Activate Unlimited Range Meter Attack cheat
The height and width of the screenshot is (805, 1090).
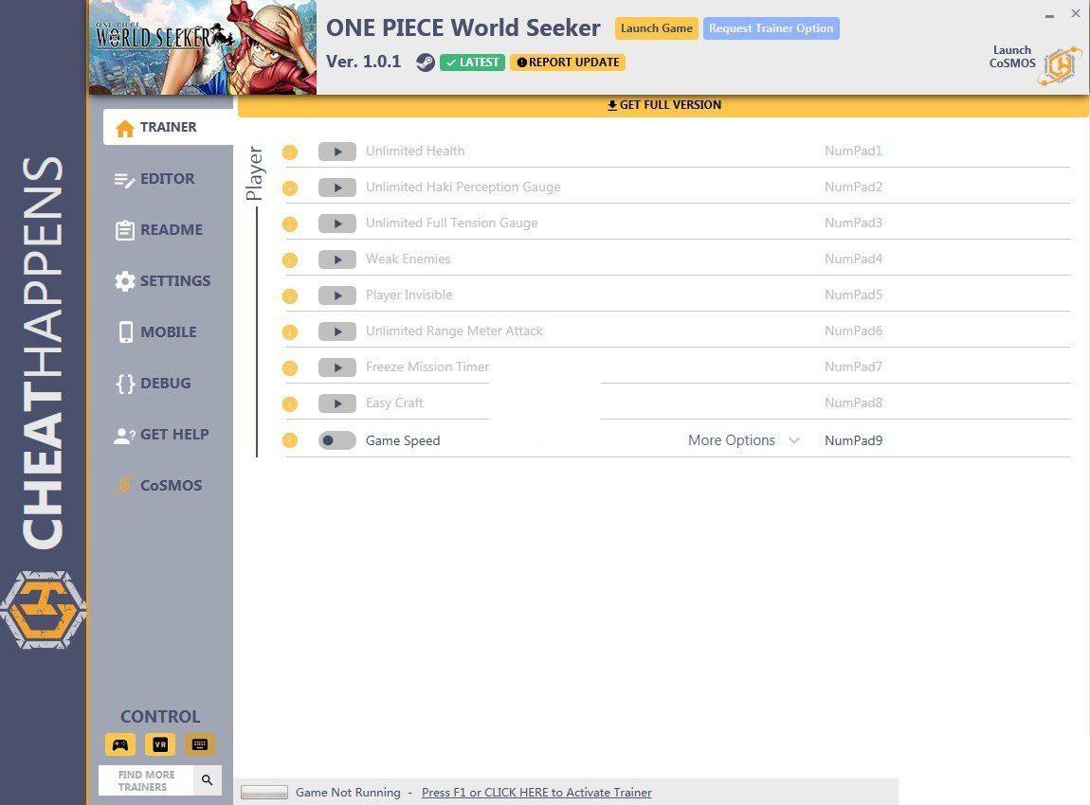[337, 332]
